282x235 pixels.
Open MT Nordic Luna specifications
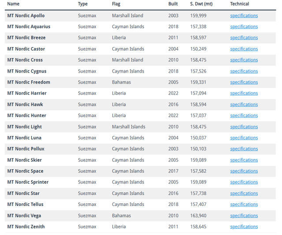tap(244, 138)
